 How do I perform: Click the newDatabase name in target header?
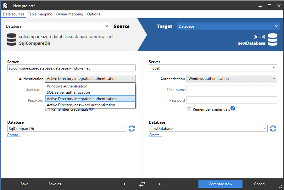251,43
